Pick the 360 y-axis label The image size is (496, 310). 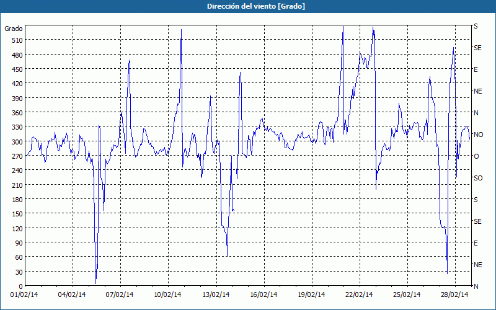[x=17, y=113]
